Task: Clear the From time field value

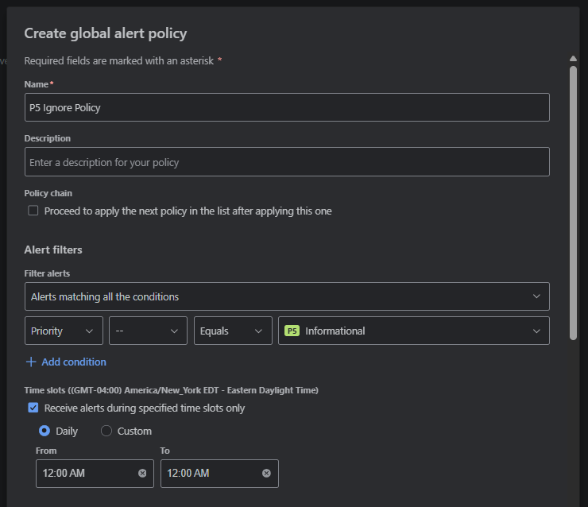Action: [x=142, y=474]
